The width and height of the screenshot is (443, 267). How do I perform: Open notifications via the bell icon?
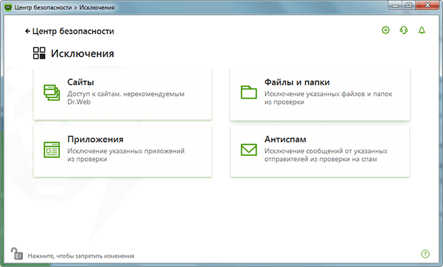[x=422, y=30]
